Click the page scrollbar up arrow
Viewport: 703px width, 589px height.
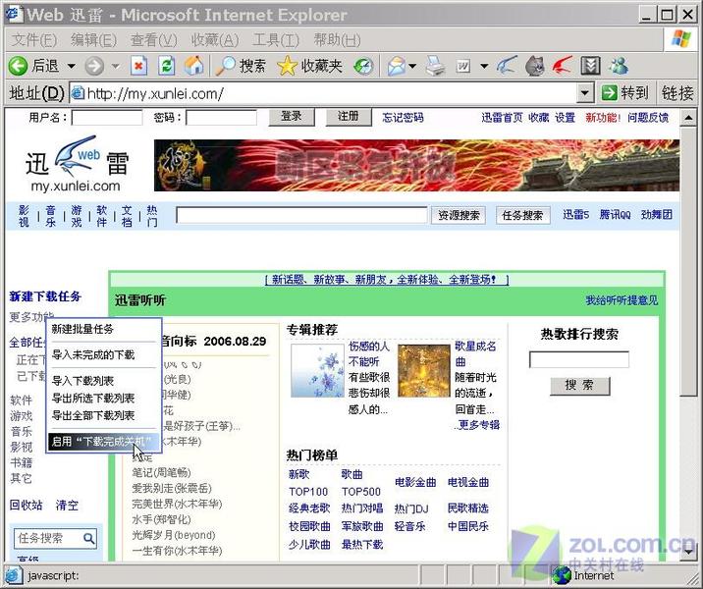point(687,118)
